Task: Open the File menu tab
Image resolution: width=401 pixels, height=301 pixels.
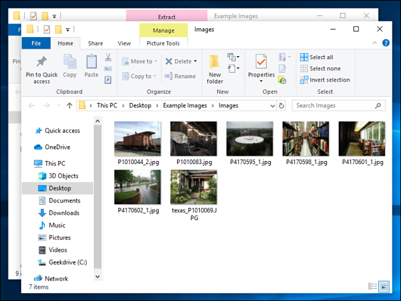Action: click(x=36, y=43)
